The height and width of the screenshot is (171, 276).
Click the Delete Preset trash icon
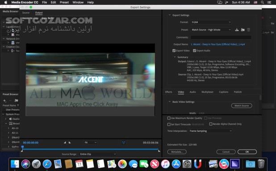pos(249,30)
